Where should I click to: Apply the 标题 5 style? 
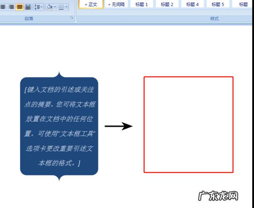217,4
